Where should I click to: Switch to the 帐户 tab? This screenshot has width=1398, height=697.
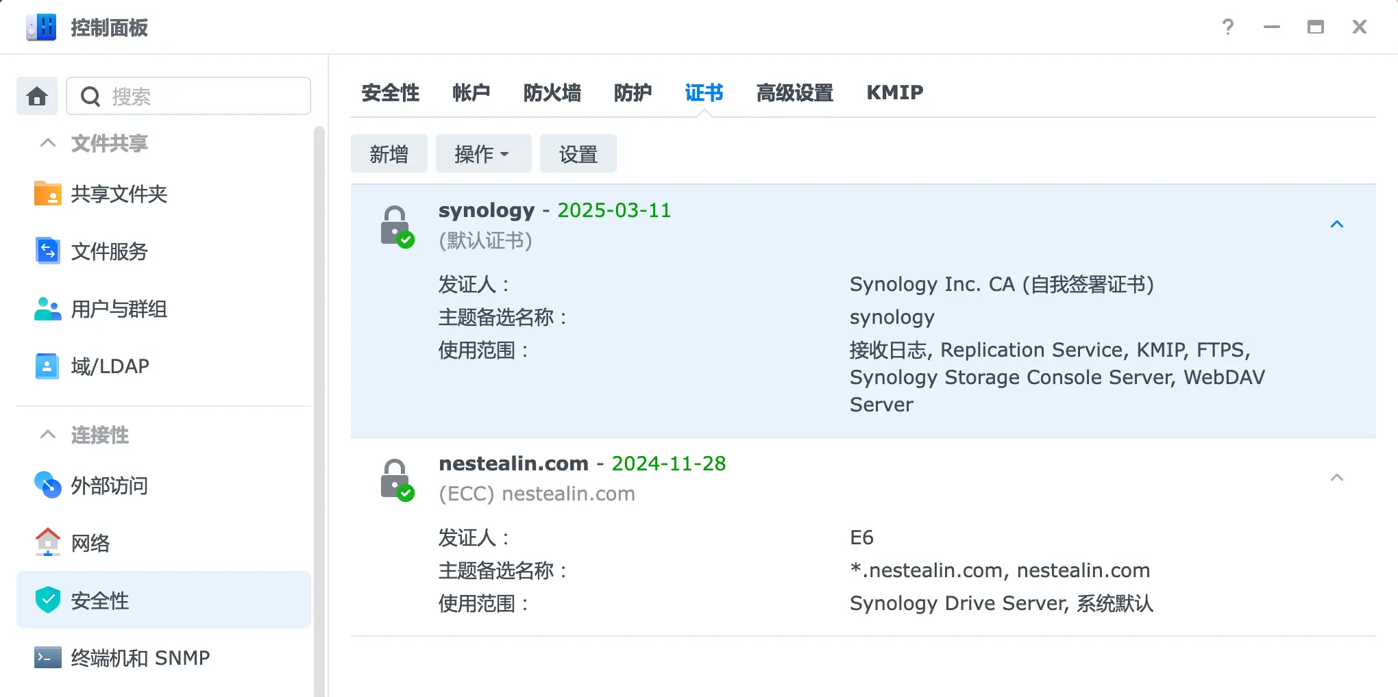click(x=471, y=92)
